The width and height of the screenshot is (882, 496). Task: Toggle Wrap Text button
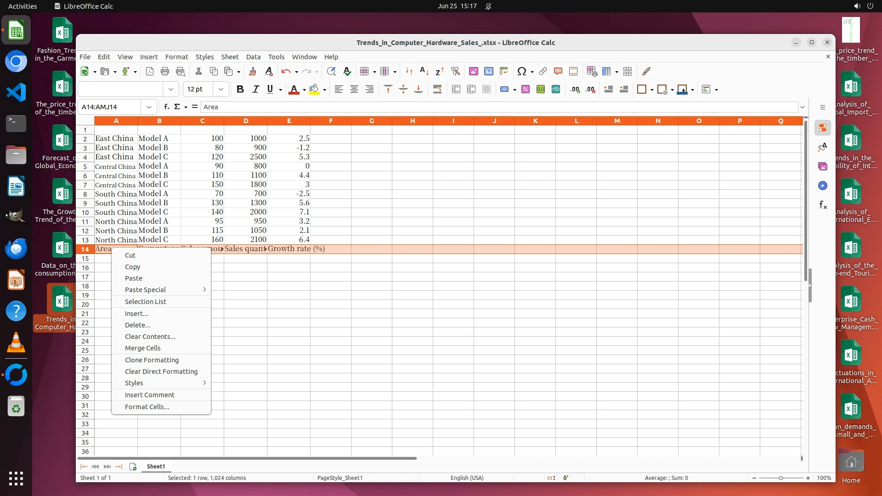click(x=437, y=89)
